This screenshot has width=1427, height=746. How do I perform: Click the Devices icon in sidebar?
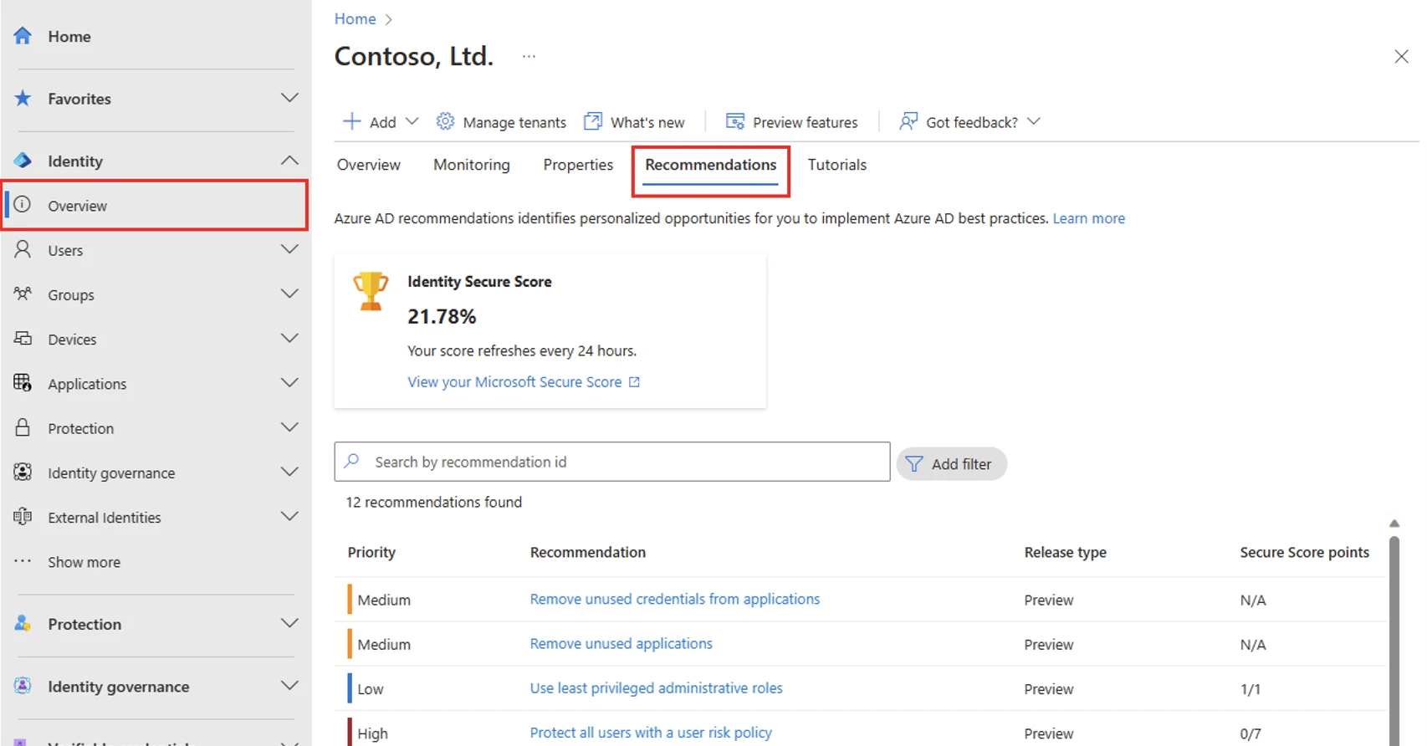tap(23, 339)
